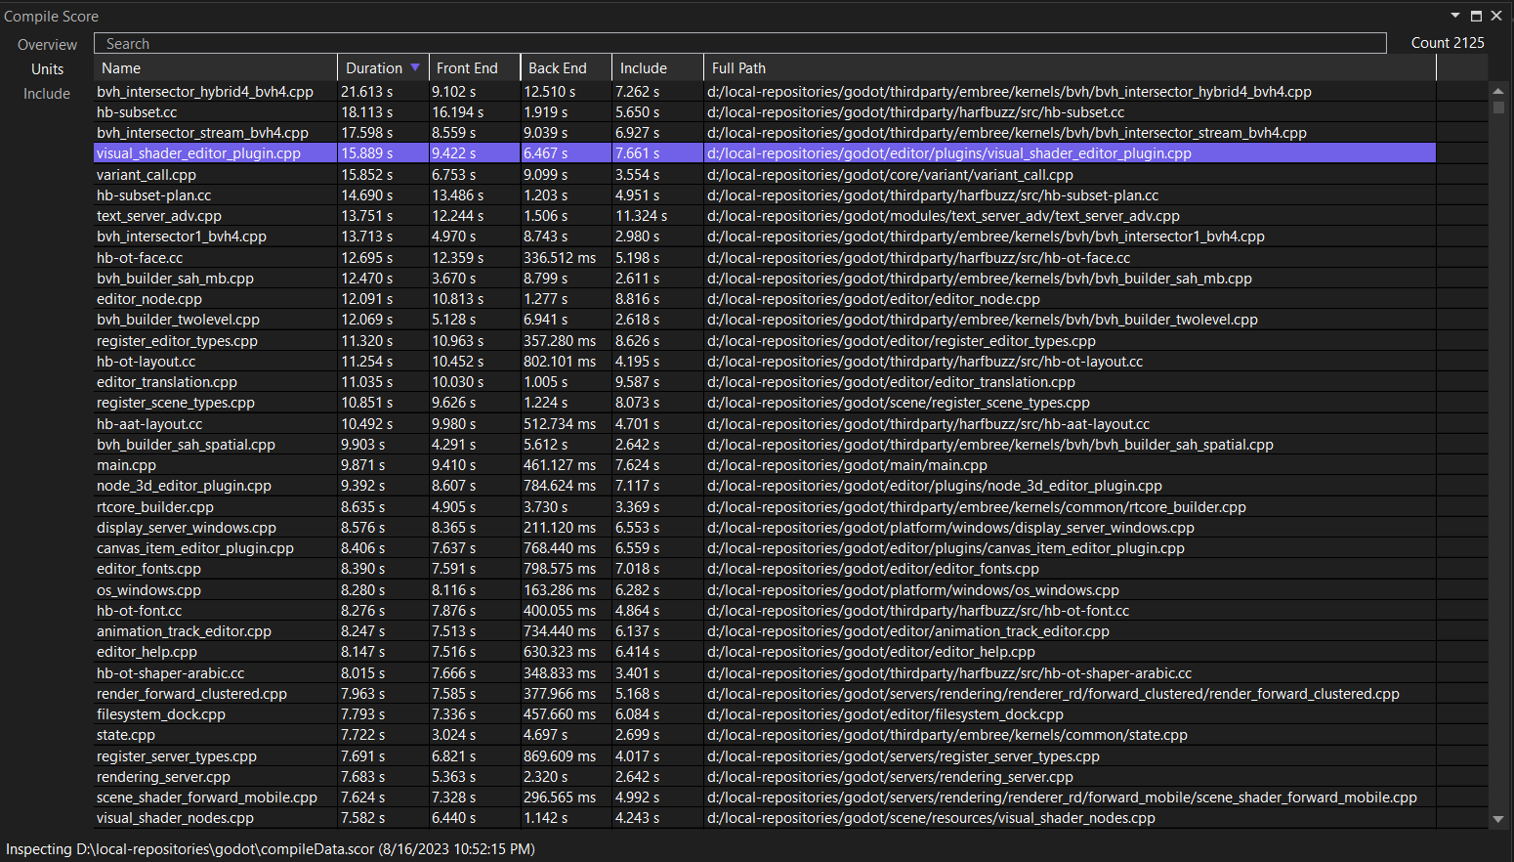Select row bvh_intersector_hybrid4_bvh4.cpp

coord(765,92)
